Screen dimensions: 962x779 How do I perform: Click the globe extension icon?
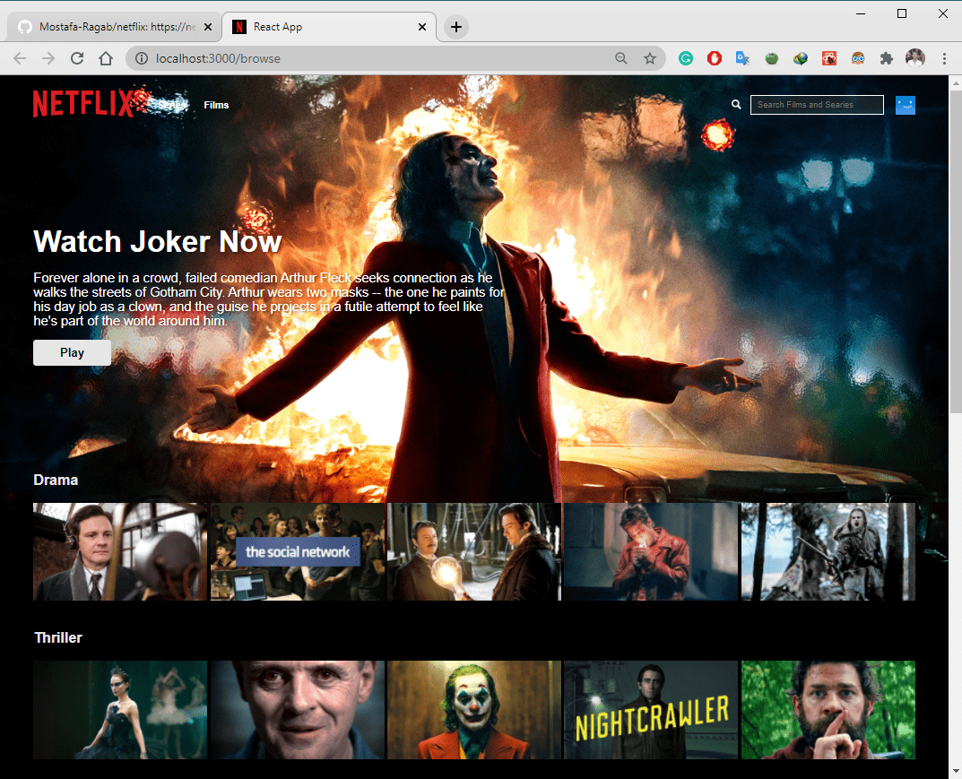pos(800,58)
